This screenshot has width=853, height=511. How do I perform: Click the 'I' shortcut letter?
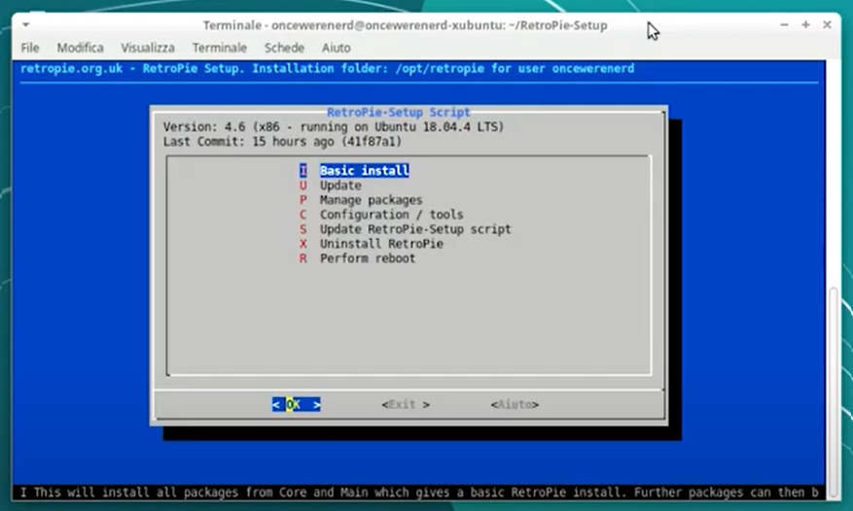(303, 171)
